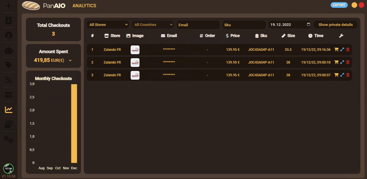This screenshot has height=179, width=367.
Task: Click the 419,85 amount spent value
Action: coord(42,60)
